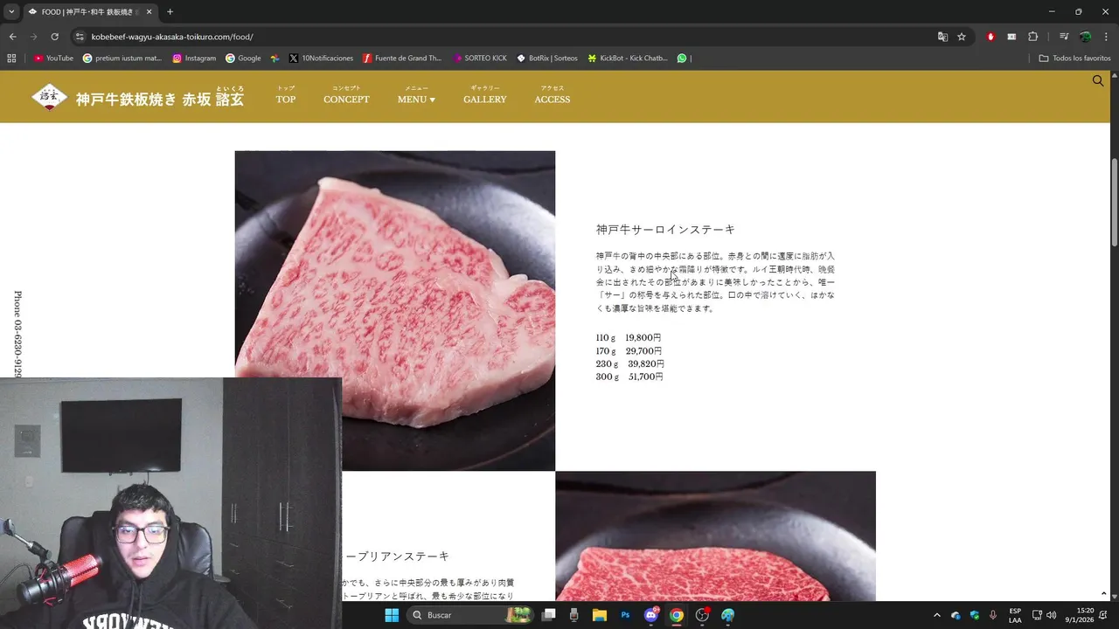Open the WhatsApp bookmark icon
The height and width of the screenshot is (629, 1119).
click(x=682, y=59)
